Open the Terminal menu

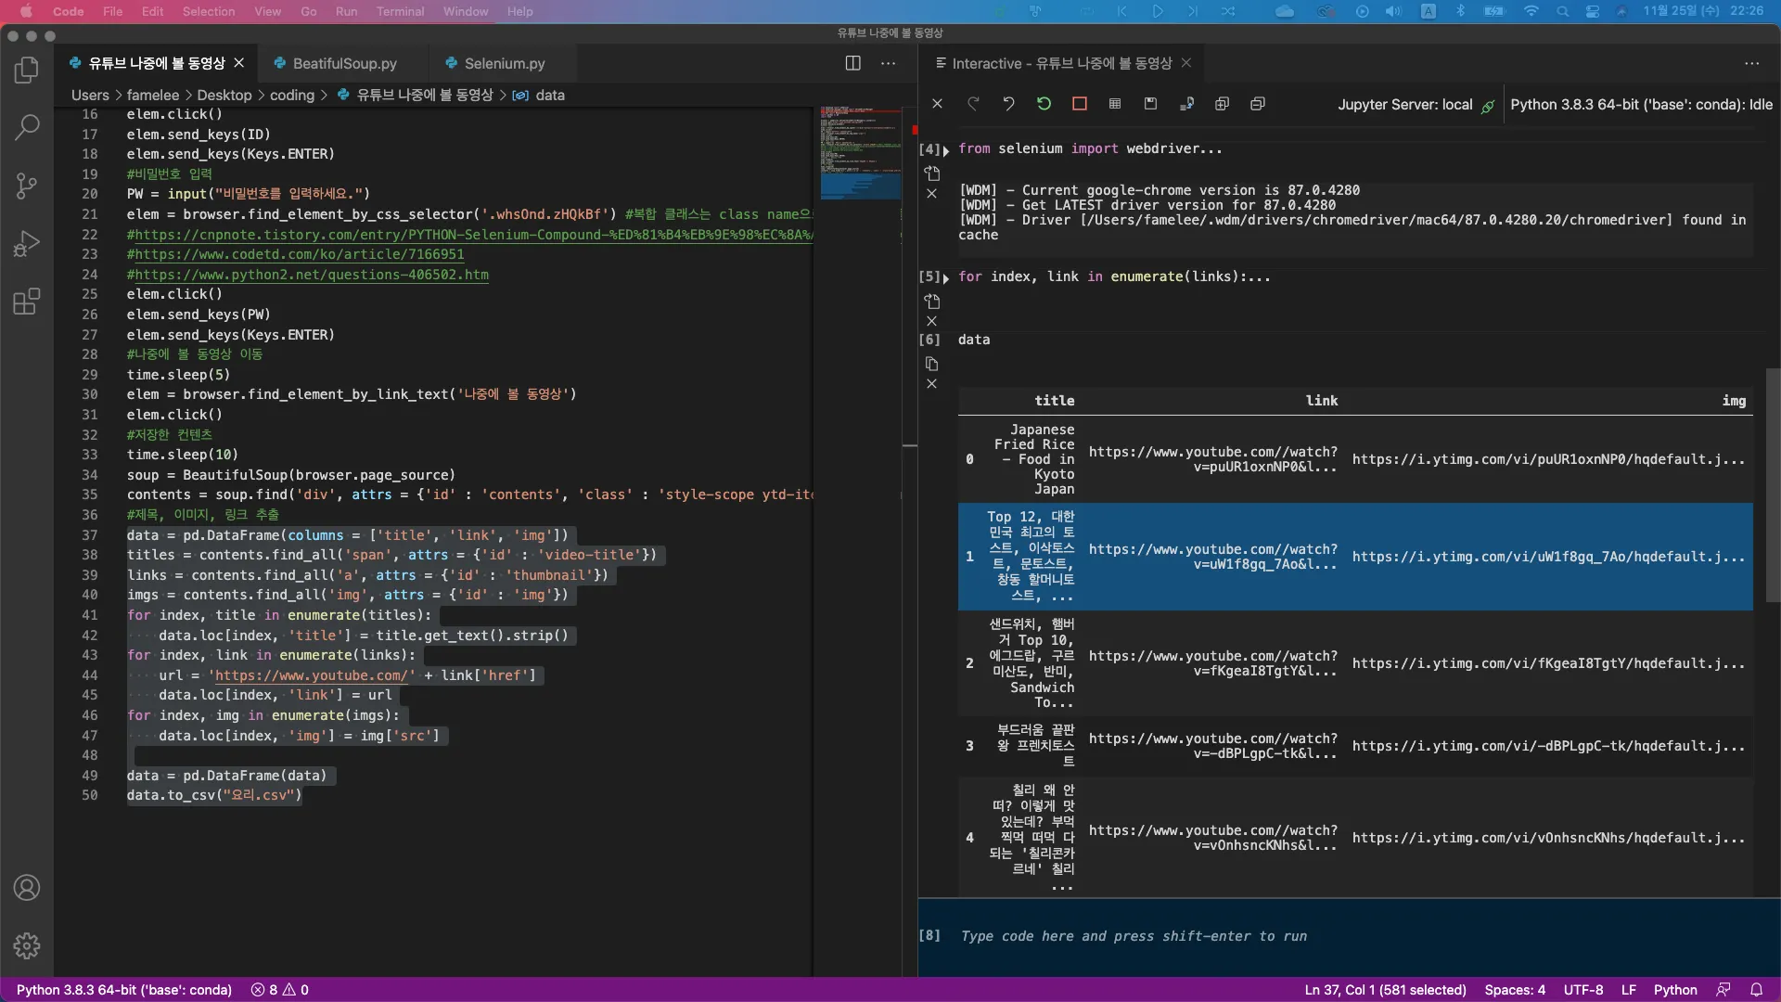point(400,11)
